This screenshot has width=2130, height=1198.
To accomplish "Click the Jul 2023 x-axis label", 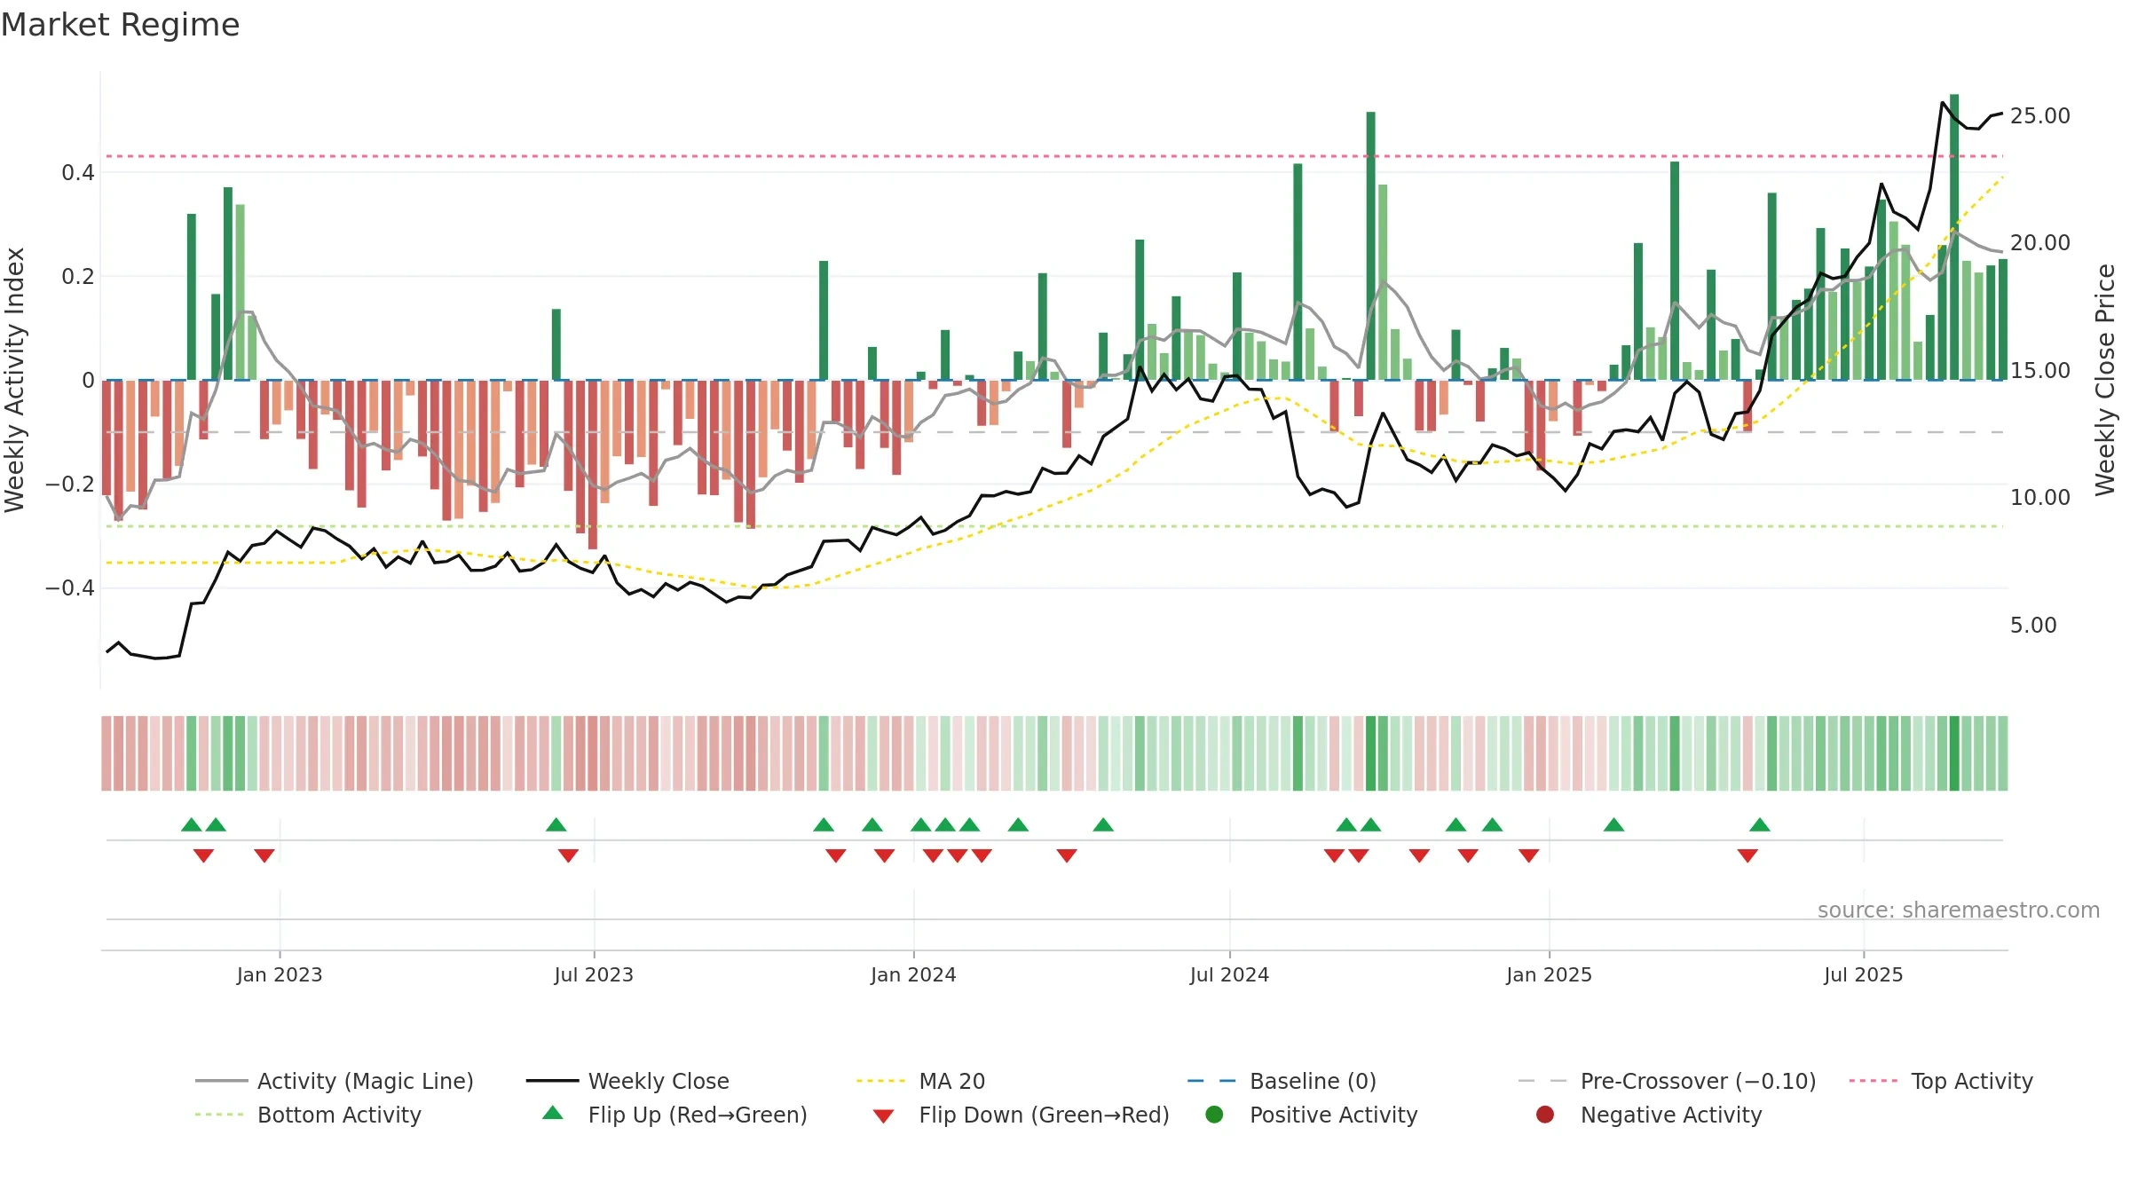I will (594, 975).
